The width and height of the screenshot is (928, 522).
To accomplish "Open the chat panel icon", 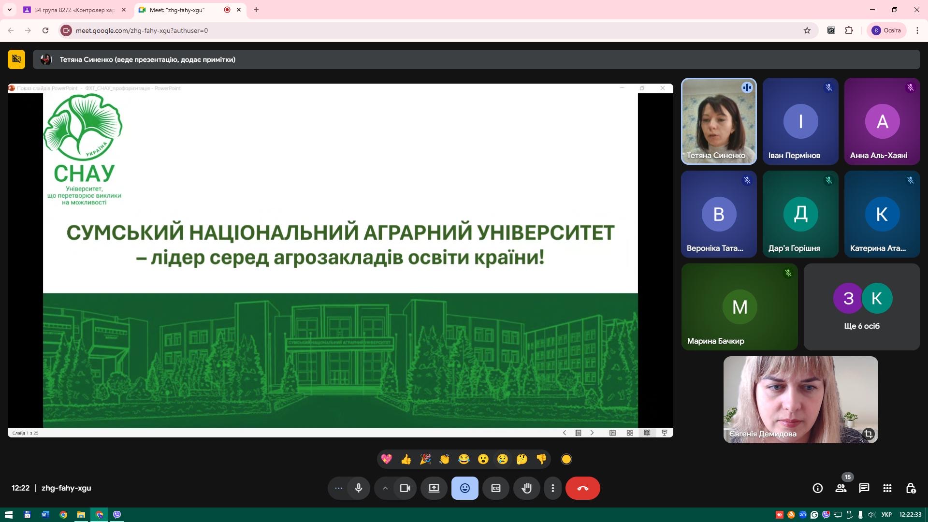I will click(864, 488).
